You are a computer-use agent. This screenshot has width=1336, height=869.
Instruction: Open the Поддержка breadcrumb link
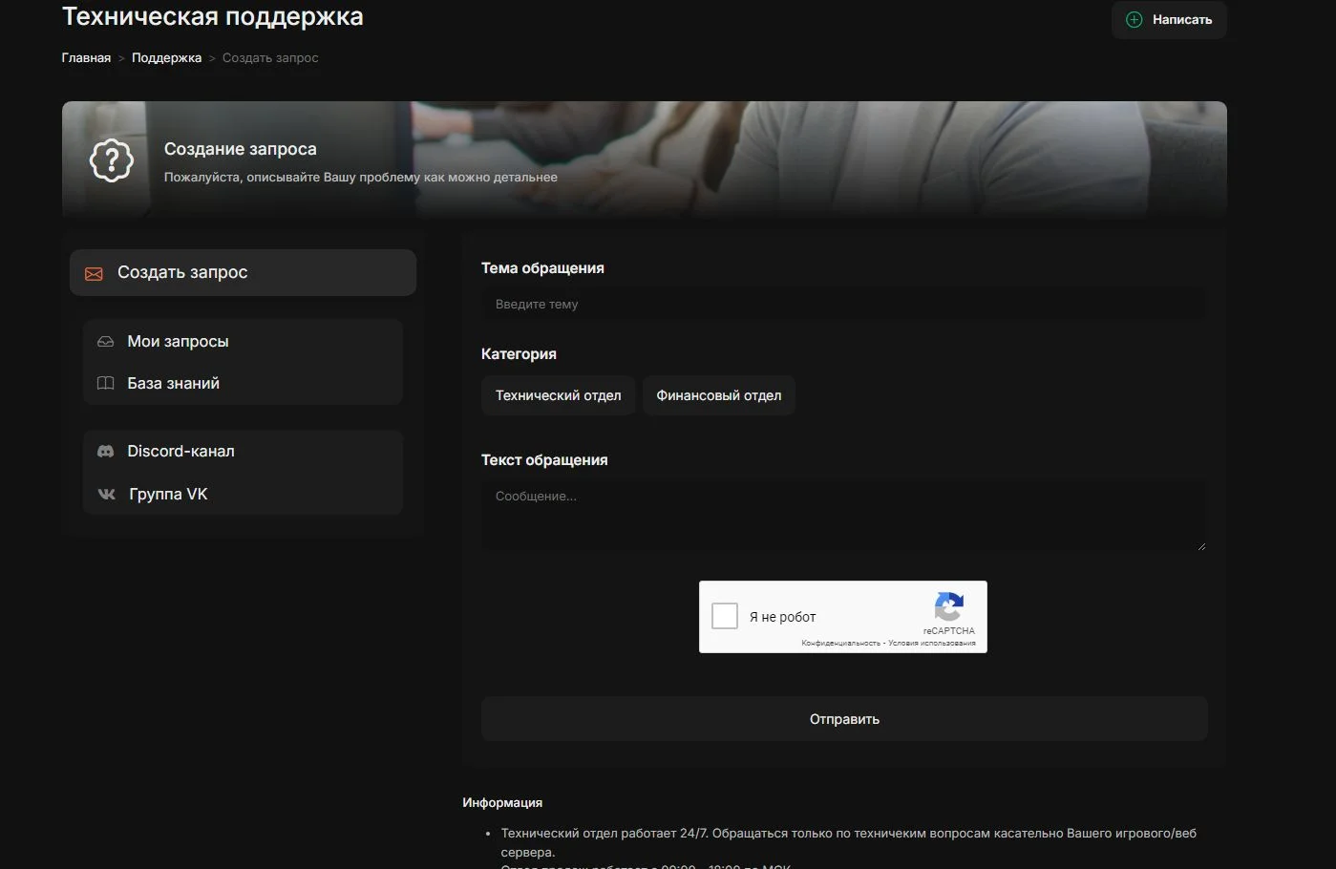[166, 58]
